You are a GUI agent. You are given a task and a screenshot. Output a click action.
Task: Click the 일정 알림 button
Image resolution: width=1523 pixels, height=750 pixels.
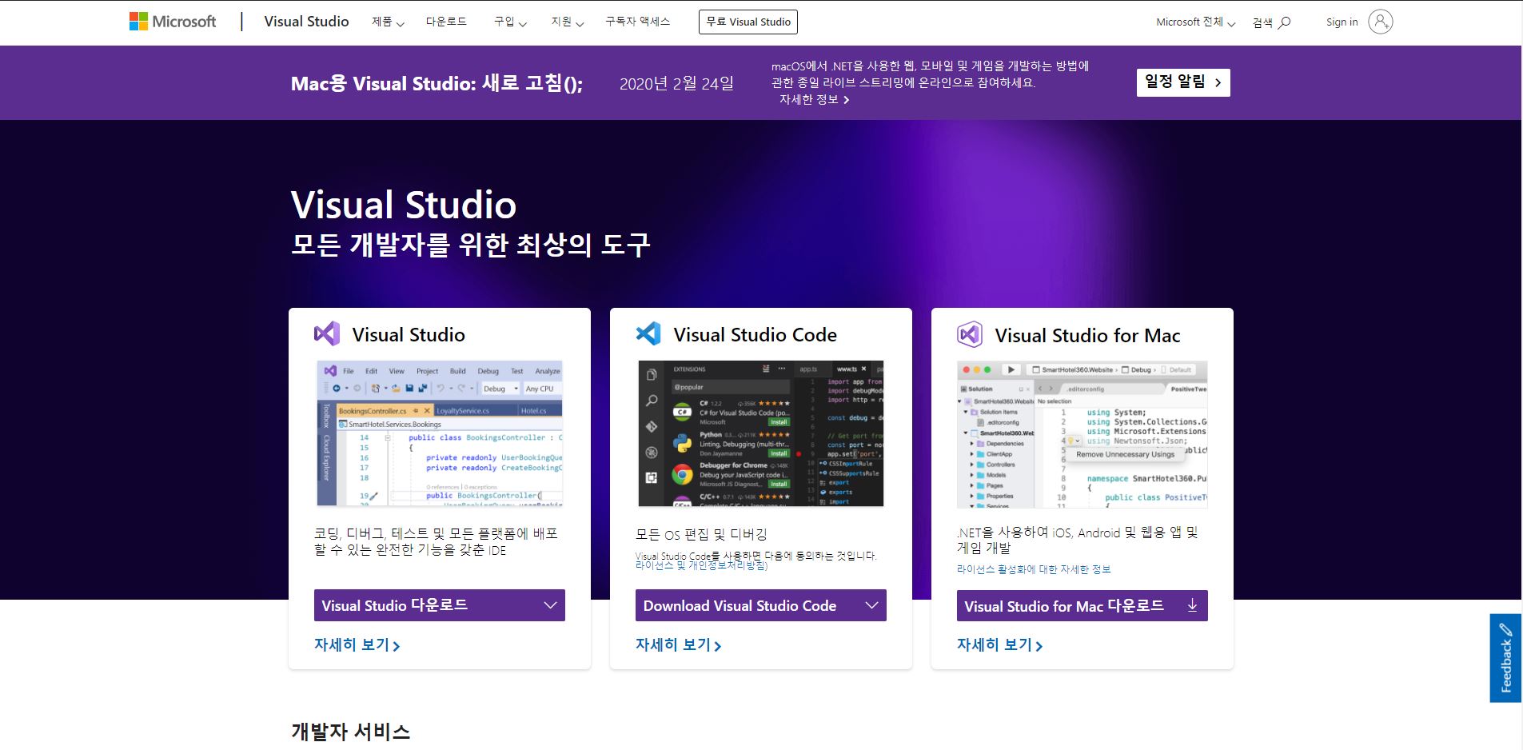pyautogui.click(x=1183, y=82)
